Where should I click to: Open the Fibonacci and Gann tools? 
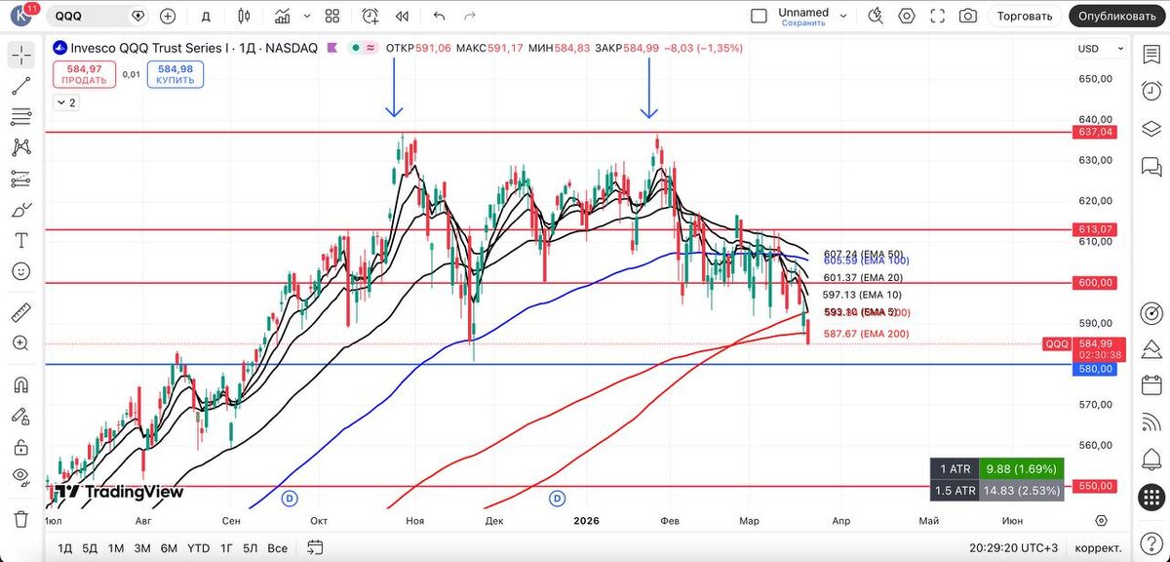coord(20,117)
